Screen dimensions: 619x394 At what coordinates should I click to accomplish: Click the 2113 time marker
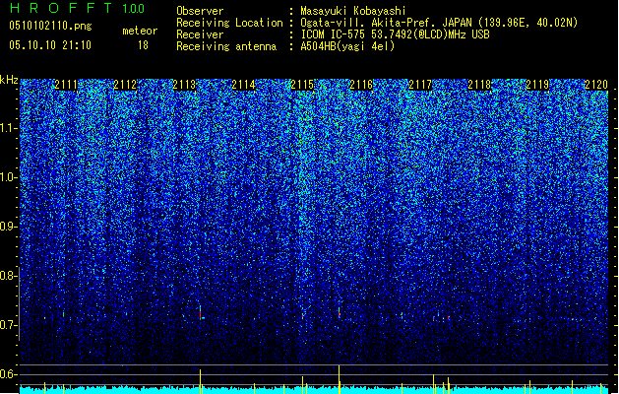tap(184, 85)
